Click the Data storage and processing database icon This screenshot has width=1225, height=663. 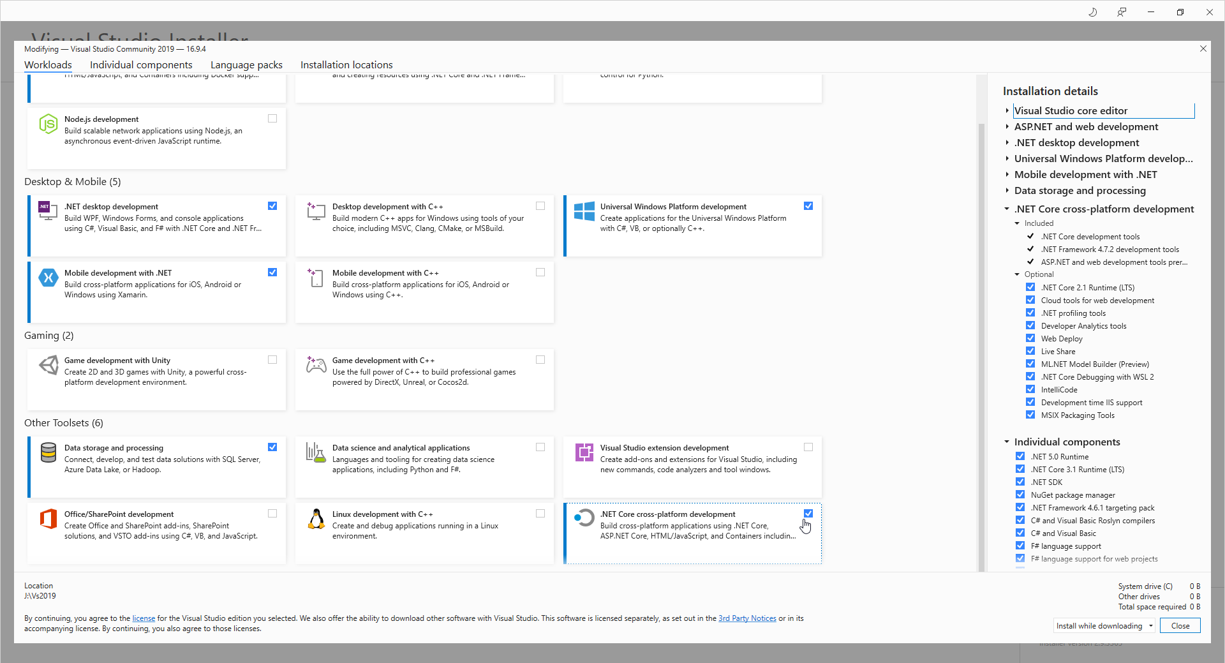pyautogui.click(x=48, y=452)
